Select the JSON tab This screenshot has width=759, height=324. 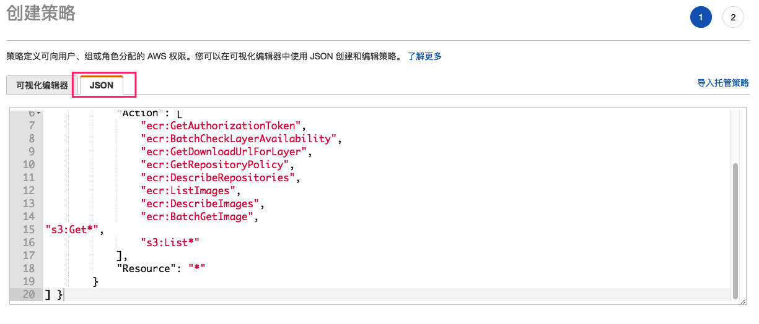pyautogui.click(x=102, y=85)
